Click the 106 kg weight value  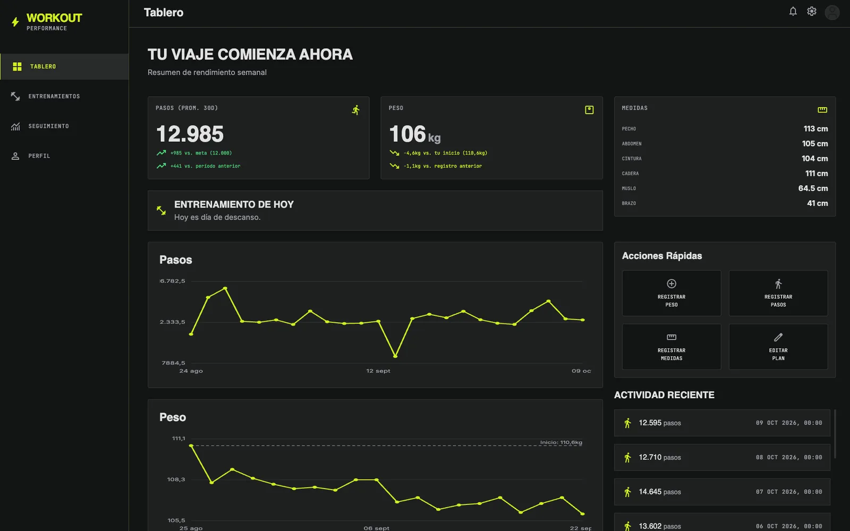click(415, 134)
